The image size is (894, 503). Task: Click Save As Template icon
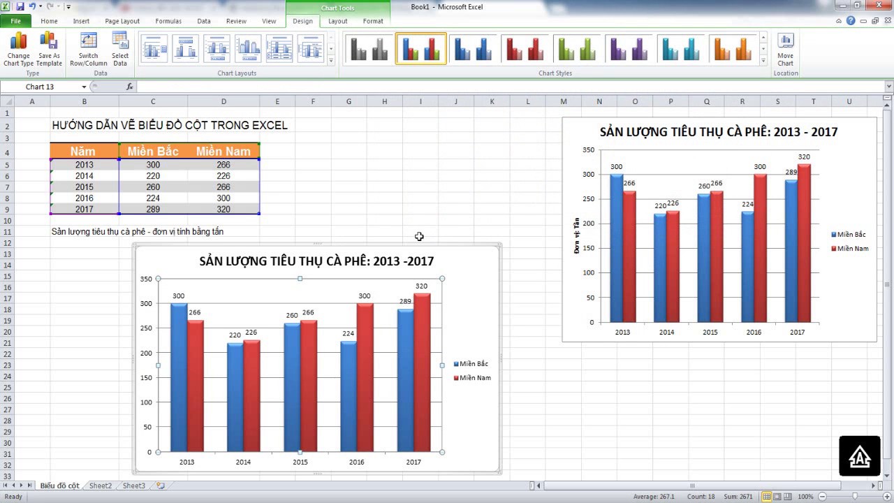coord(49,49)
